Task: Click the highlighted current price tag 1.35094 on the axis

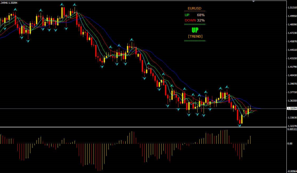Action: [x=292, y=109]
